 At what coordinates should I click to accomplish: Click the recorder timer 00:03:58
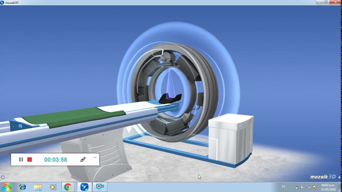pyautogui.click(x=56, y=160)
